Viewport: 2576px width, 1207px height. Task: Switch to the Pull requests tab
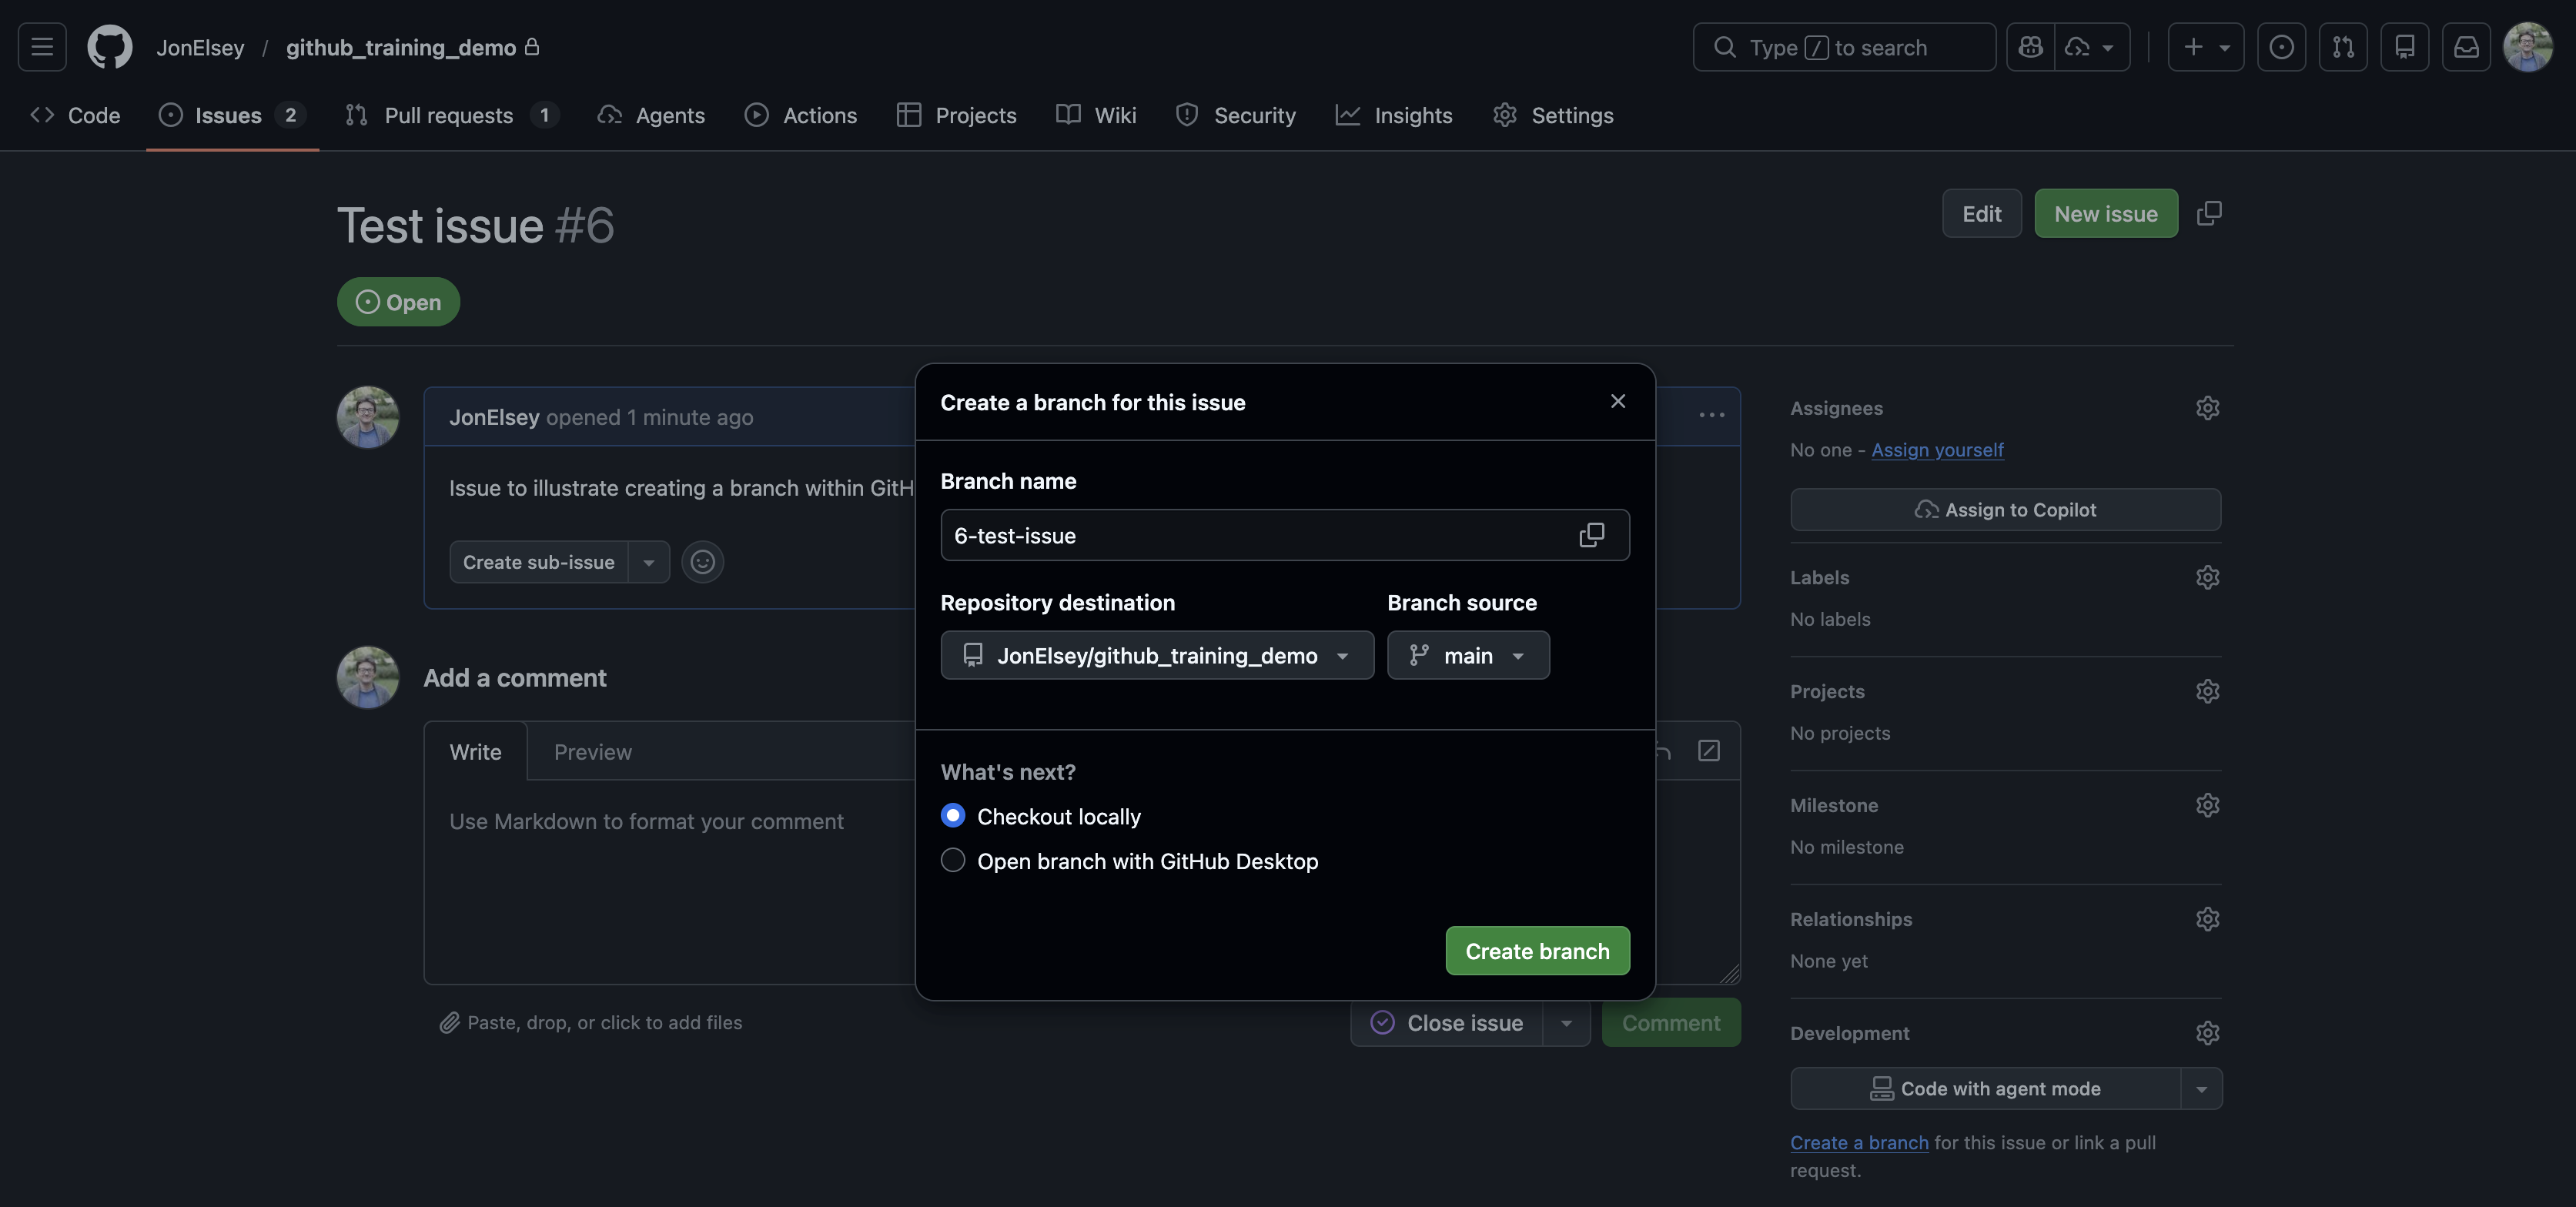pyautogui.click(x=449, y=115)
